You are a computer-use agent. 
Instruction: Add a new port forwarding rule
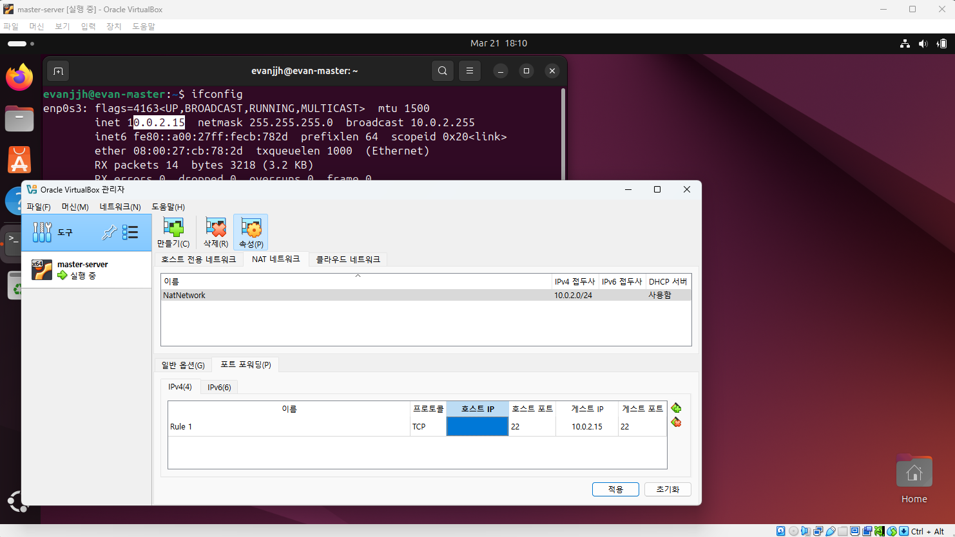coord(676,408)
